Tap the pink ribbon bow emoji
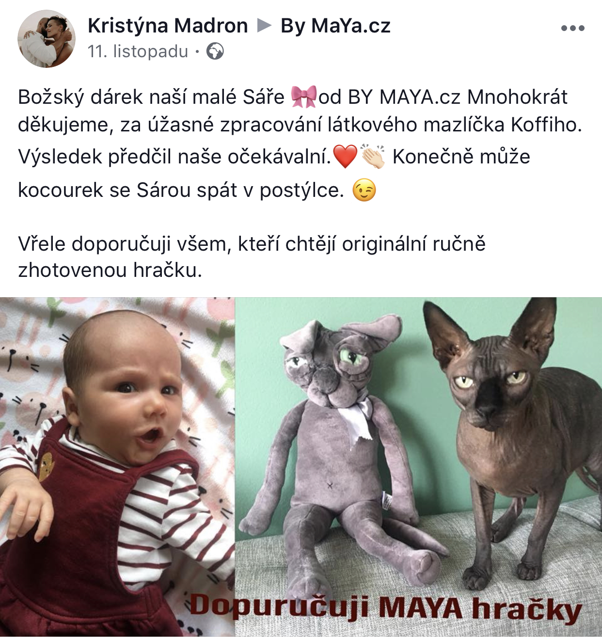Viewport: 602px width, 643px height. (304, 96)
